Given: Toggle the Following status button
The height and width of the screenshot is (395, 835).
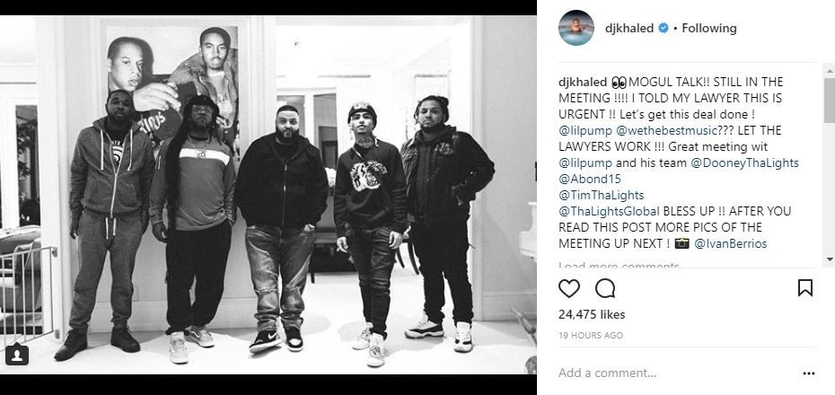Looking at the screenshot, I should (708, 28).
